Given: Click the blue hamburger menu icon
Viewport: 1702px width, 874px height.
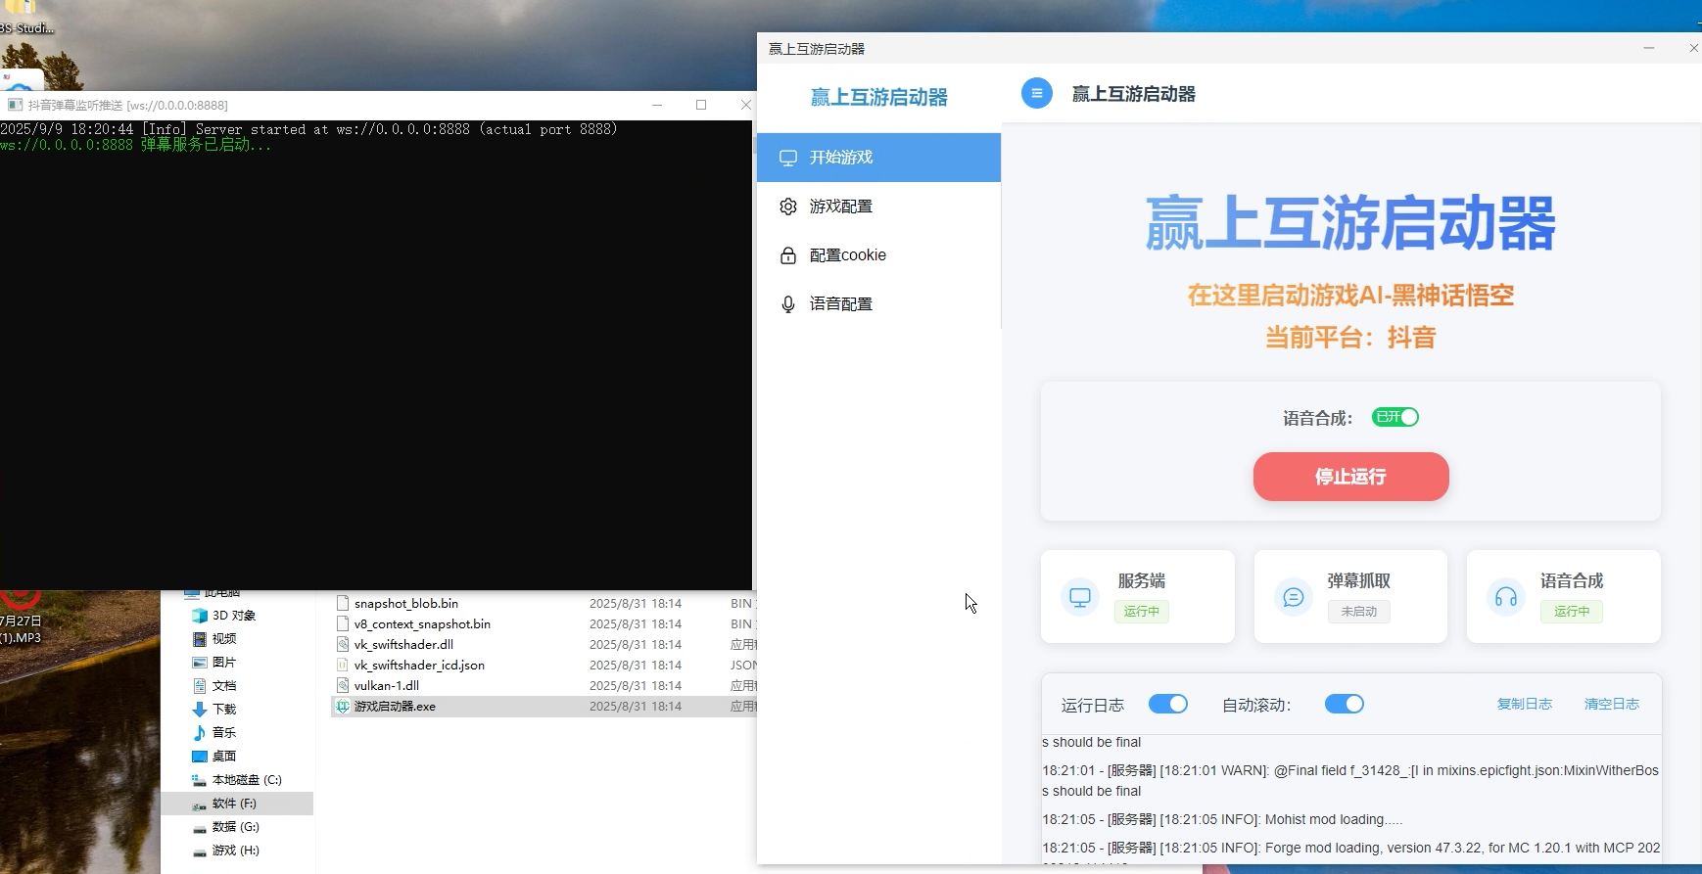Looking at the screenshot, I should (x=1036, y=94).
